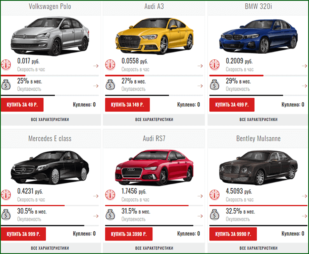Click the black Mercedes E class car image

click(x=50, y=167)
